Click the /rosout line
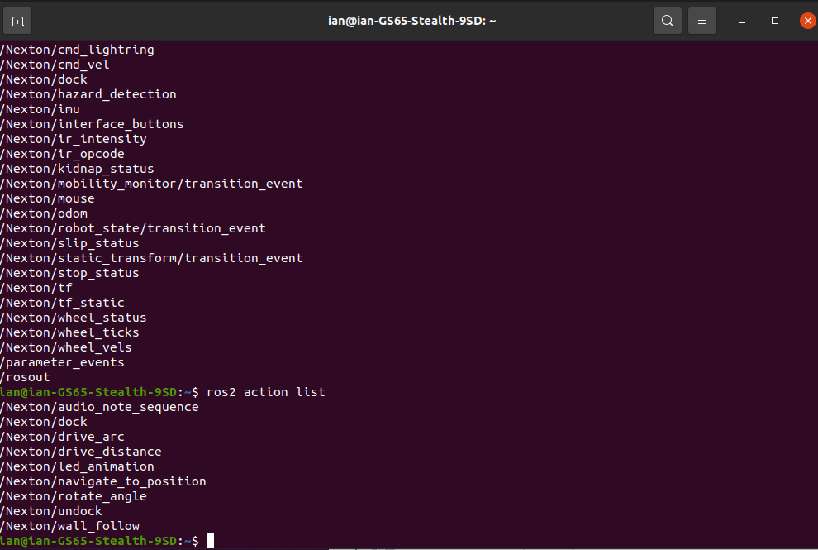 25,377
